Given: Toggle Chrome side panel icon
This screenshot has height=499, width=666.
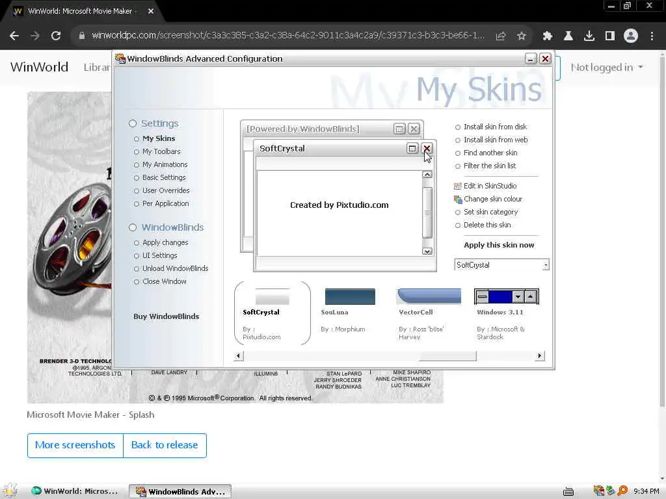Looking at the screenshot, I should [x=610, y=36].
